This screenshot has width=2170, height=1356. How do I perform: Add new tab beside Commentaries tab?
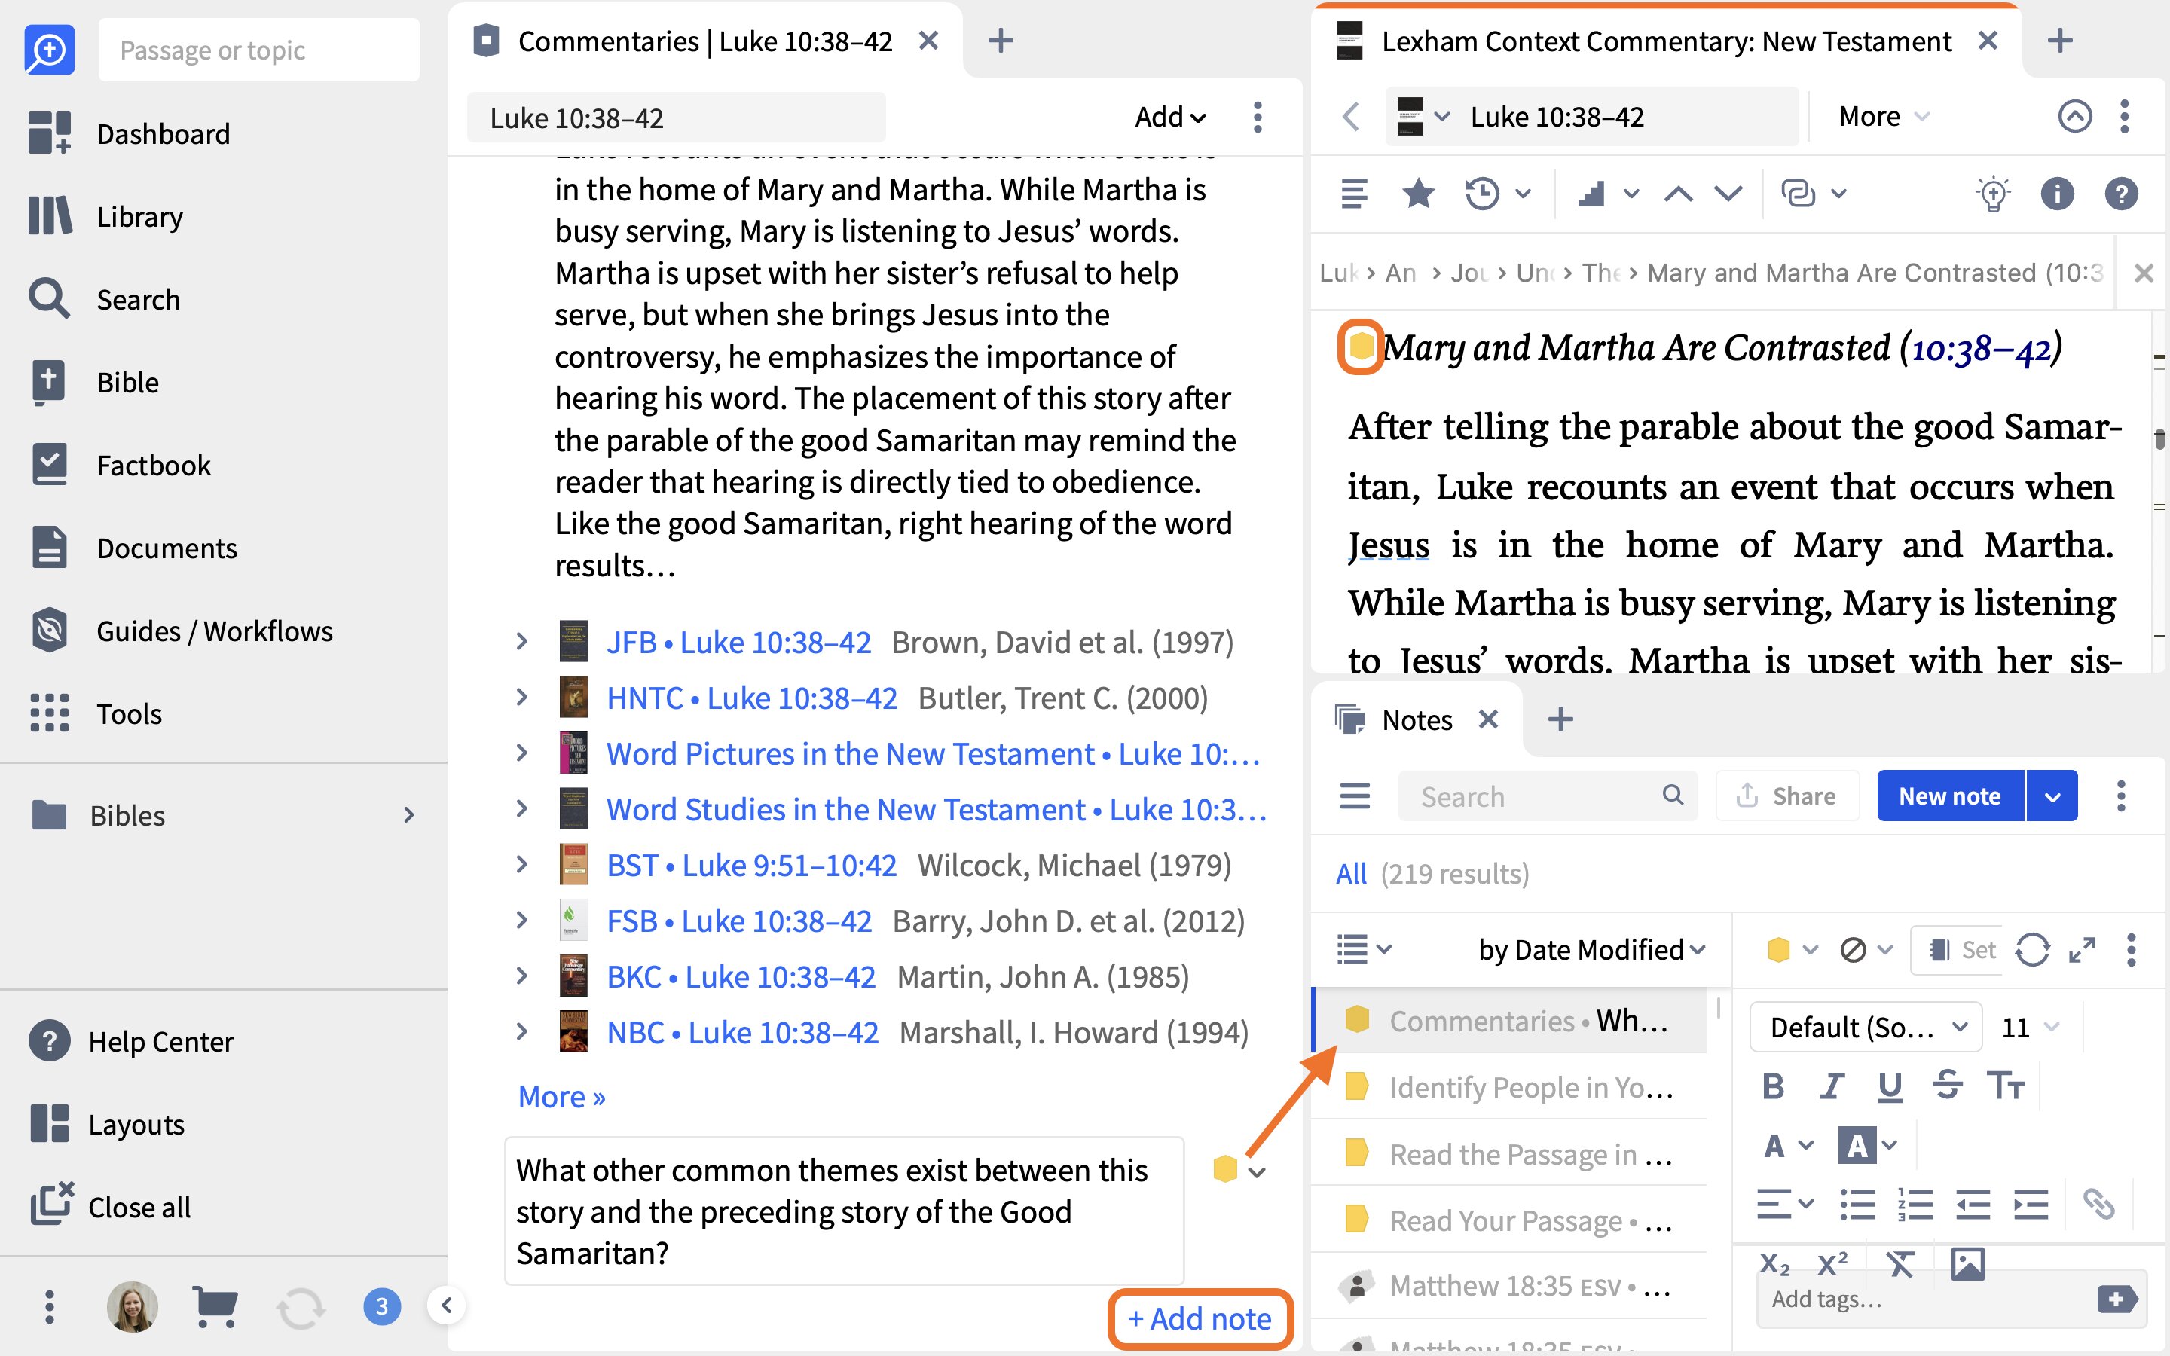1001,41
